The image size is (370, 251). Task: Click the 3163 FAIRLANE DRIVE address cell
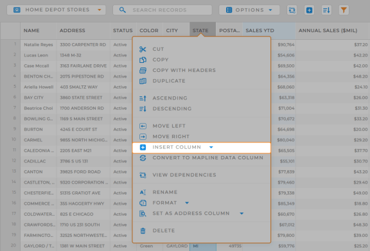(x=84, y=66)
